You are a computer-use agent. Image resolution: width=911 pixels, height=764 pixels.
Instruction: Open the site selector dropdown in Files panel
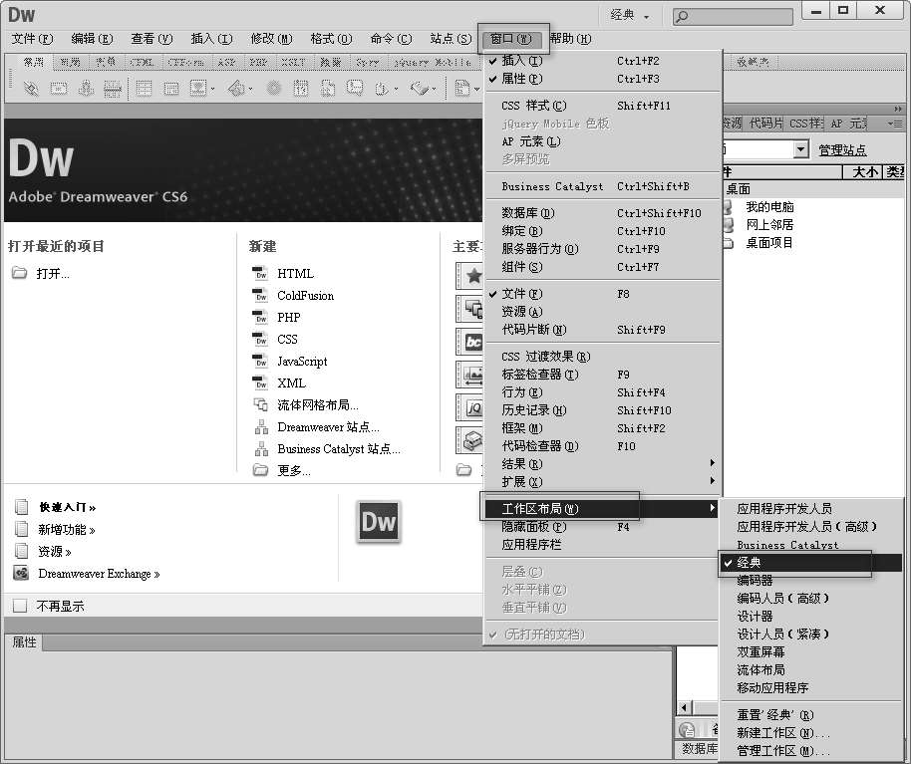pyautogui.click(x=800, y=149)
